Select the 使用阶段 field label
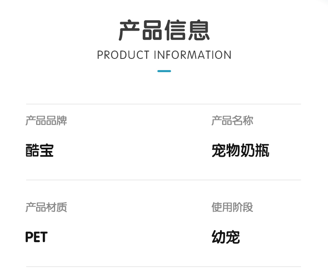This screenshot has height=277, width=328. (x=232, y=207)
